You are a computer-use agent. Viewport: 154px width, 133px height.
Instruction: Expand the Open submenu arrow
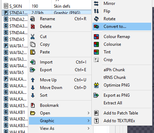89,113
